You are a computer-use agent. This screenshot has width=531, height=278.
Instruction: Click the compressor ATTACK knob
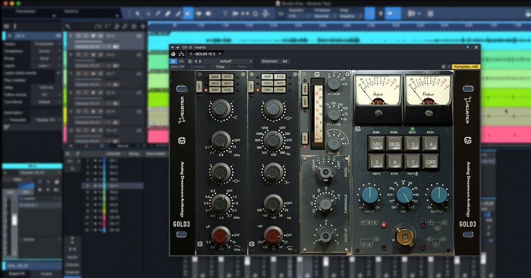(x=334, y=84)
